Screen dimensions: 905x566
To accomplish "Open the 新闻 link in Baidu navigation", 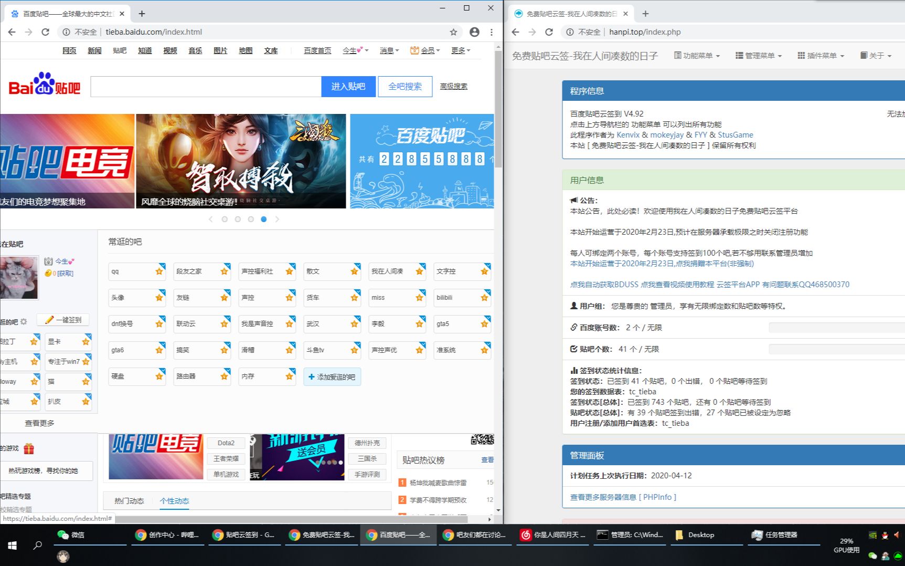I will (x=94, y=50).
